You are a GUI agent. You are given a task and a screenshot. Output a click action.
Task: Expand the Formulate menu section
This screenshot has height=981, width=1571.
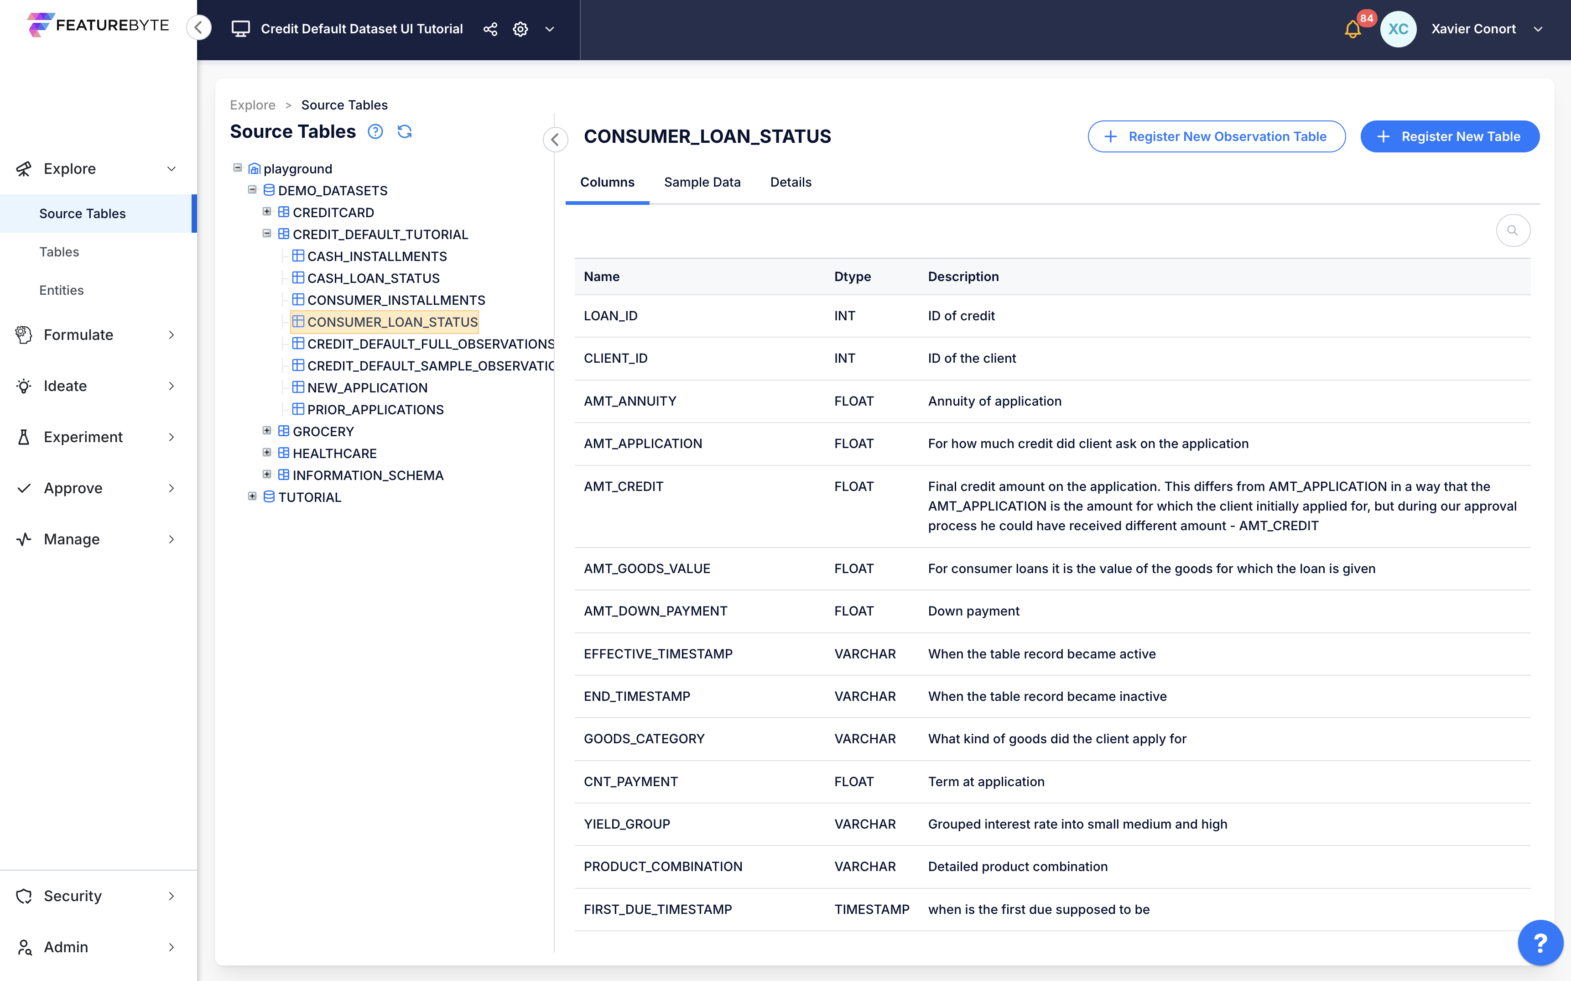(x=171, y=335)
